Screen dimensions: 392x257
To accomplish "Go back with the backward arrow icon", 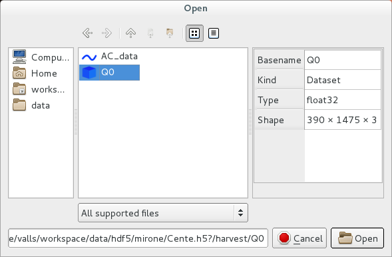I will [x=88, y=33].
